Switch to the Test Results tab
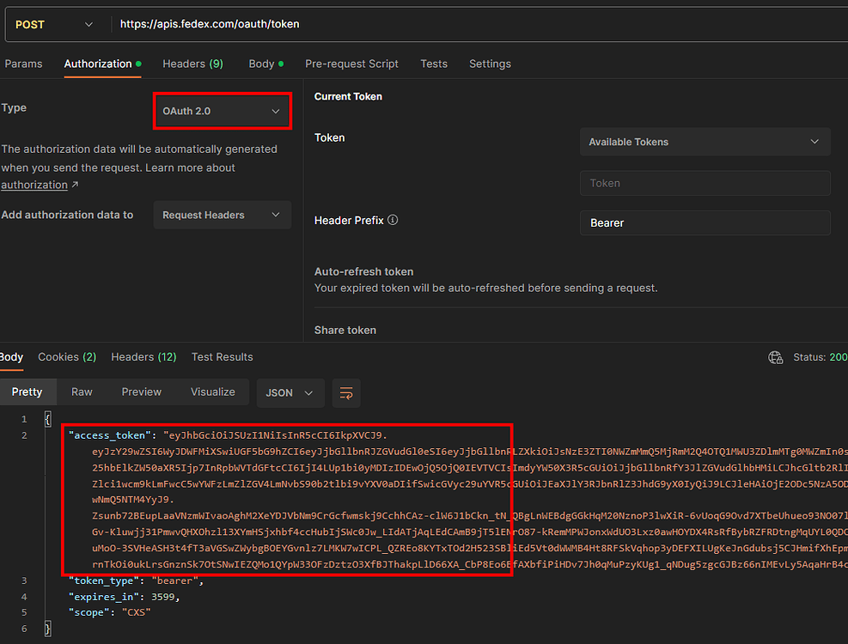 [x=222, y=356]
